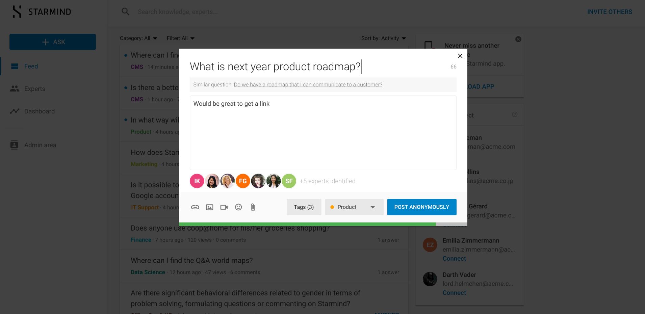Open the Category: All dropdown

pyautogui.click(x=138, y=38)
